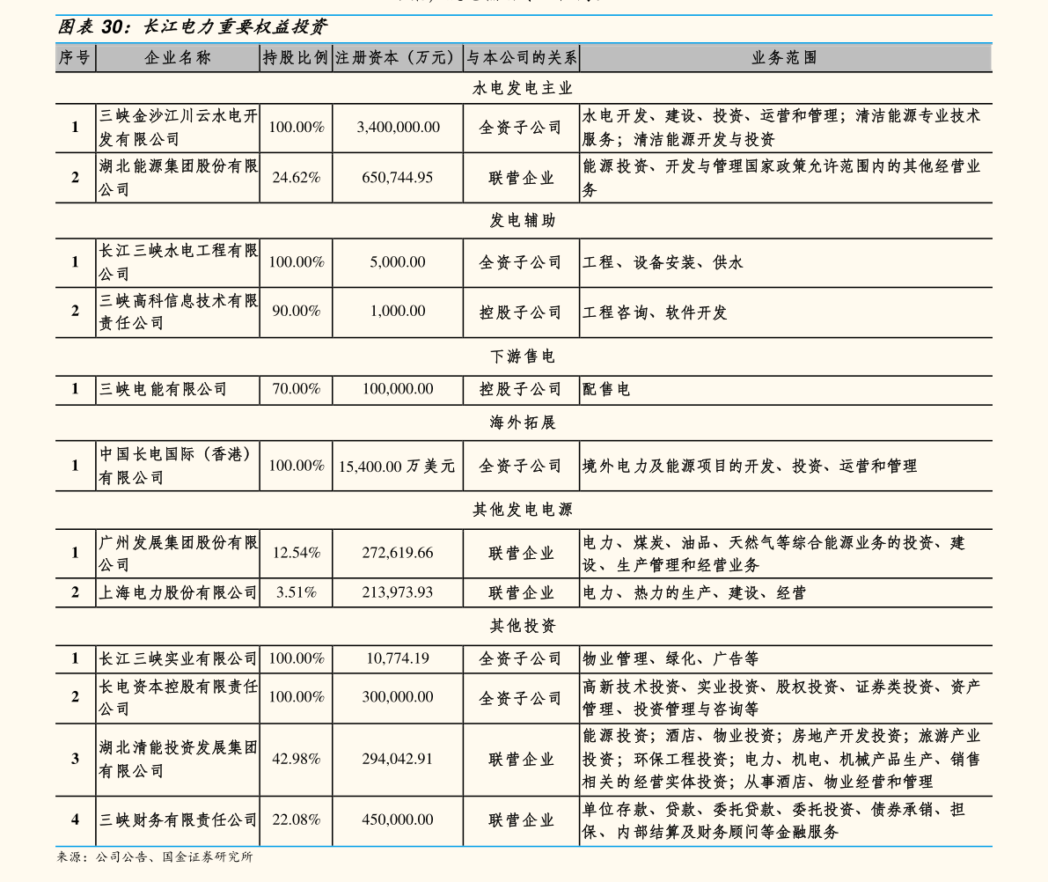Click the "下游售电" section heading
Screen dimensions: 1048x882
523,356
